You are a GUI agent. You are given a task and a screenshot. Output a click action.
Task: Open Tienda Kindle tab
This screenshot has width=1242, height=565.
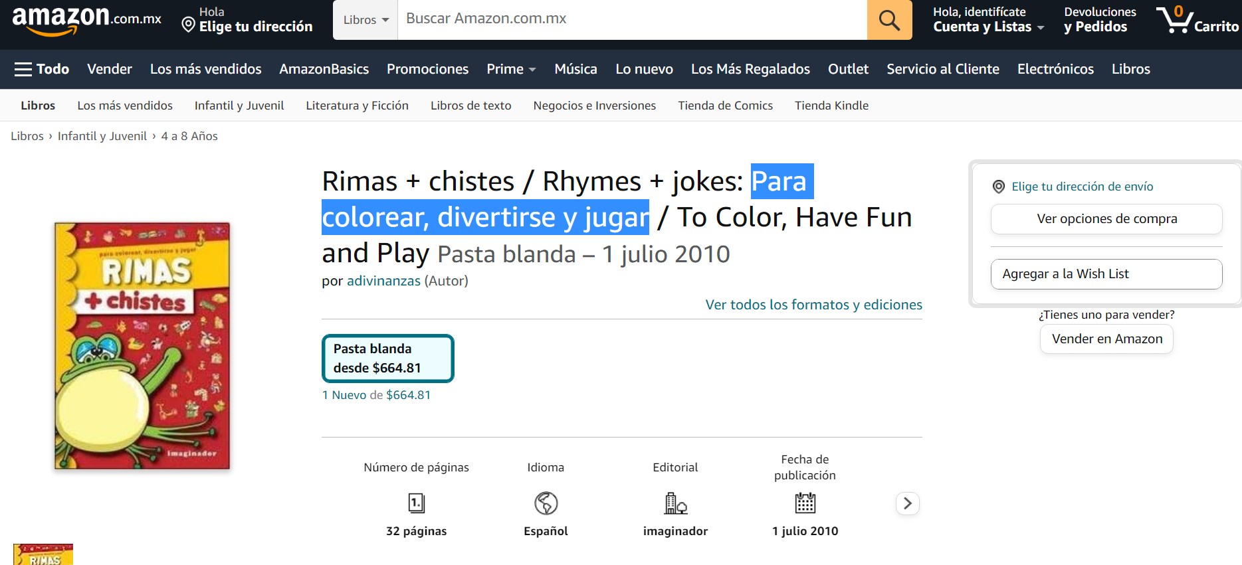[832, 106]
